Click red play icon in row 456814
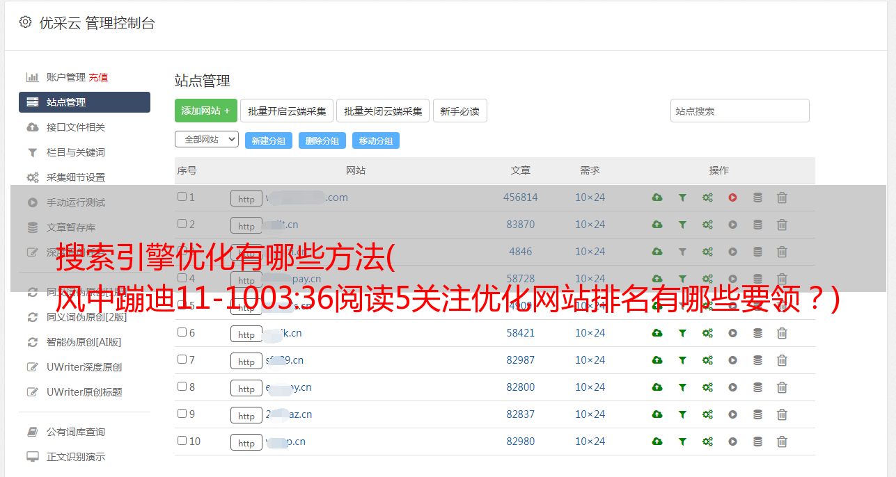 click(x=732, y=197)
